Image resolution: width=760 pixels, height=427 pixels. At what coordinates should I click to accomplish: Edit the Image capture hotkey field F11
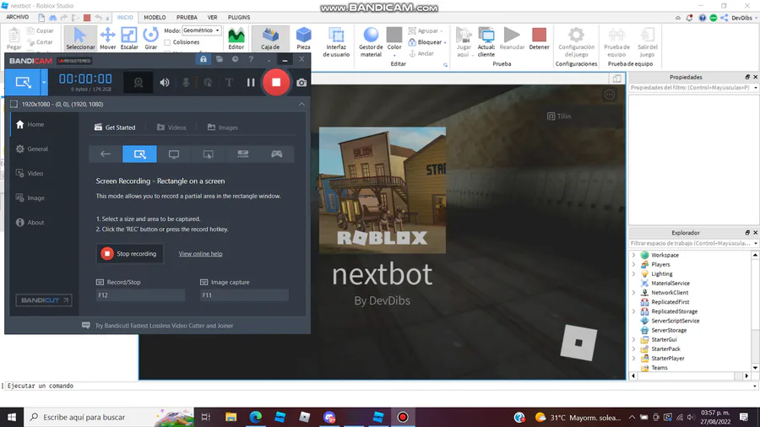[244, 295]
